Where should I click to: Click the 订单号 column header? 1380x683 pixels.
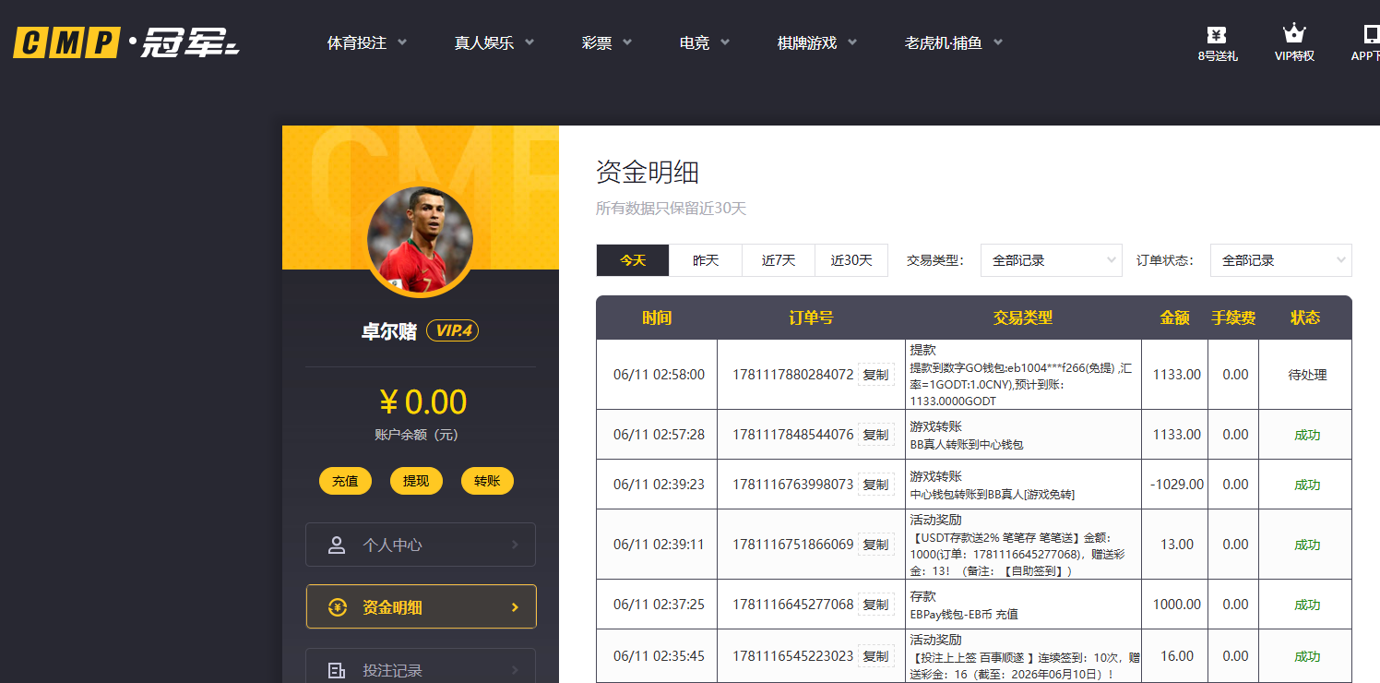[x=811, y=318]
